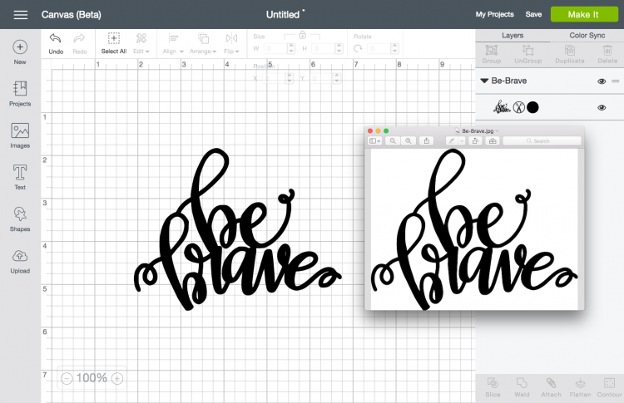Open the Shapes panel

(20, 219)
